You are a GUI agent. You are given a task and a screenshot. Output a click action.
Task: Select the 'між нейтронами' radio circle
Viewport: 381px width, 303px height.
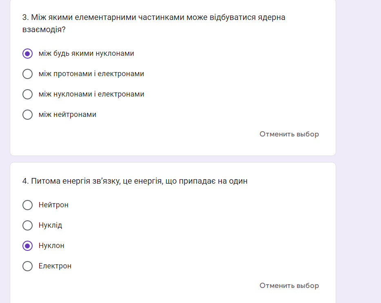(x=27, y=115)
